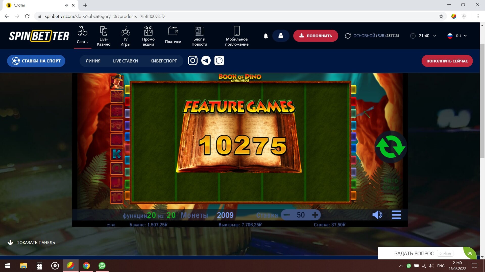Mute the Слоты browser tab audio

66,5
